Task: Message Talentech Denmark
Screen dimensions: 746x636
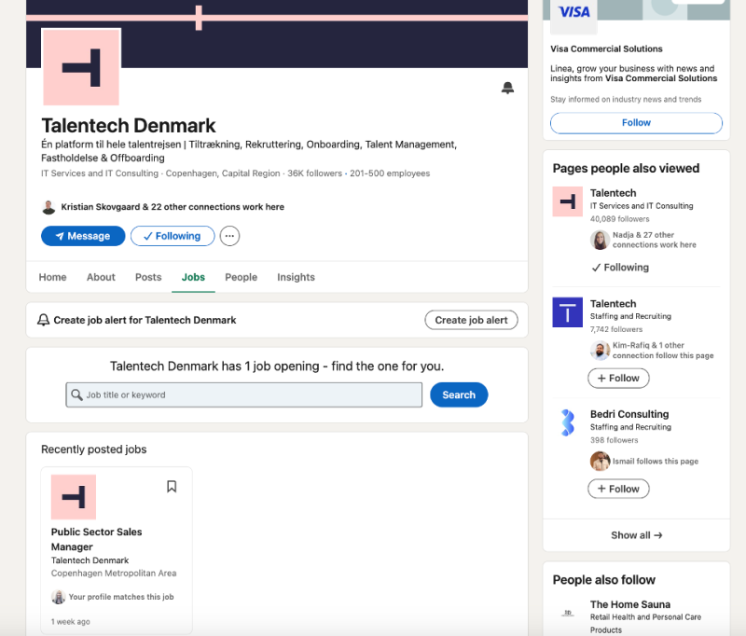Action: click(83, 236)
